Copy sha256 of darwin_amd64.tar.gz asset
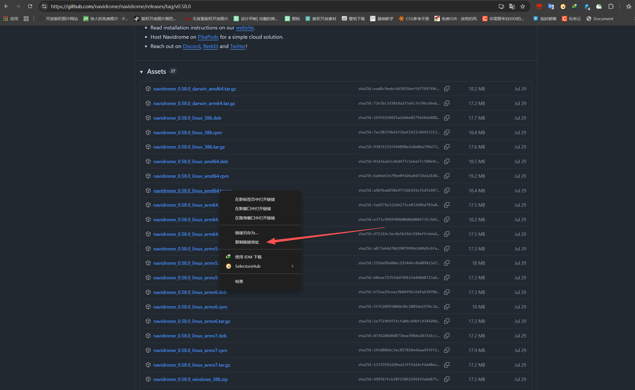Screen dimensions: 635x390 point(447,89)
